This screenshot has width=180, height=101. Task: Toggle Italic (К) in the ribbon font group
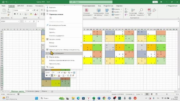[17, 14]
